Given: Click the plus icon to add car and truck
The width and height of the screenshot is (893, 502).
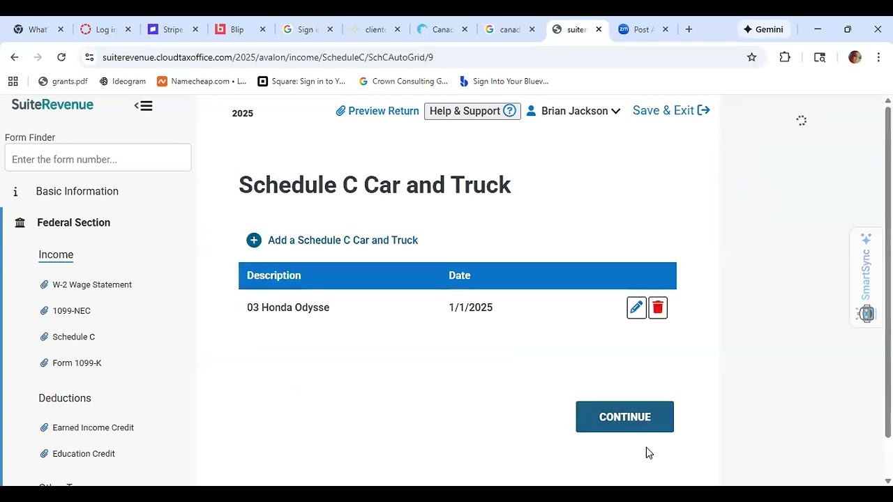Looking at the screenshot, I should tap(254, 240).
